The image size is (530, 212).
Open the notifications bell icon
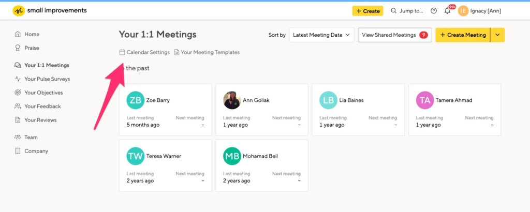pyautogui.click(x=447, y=11)
